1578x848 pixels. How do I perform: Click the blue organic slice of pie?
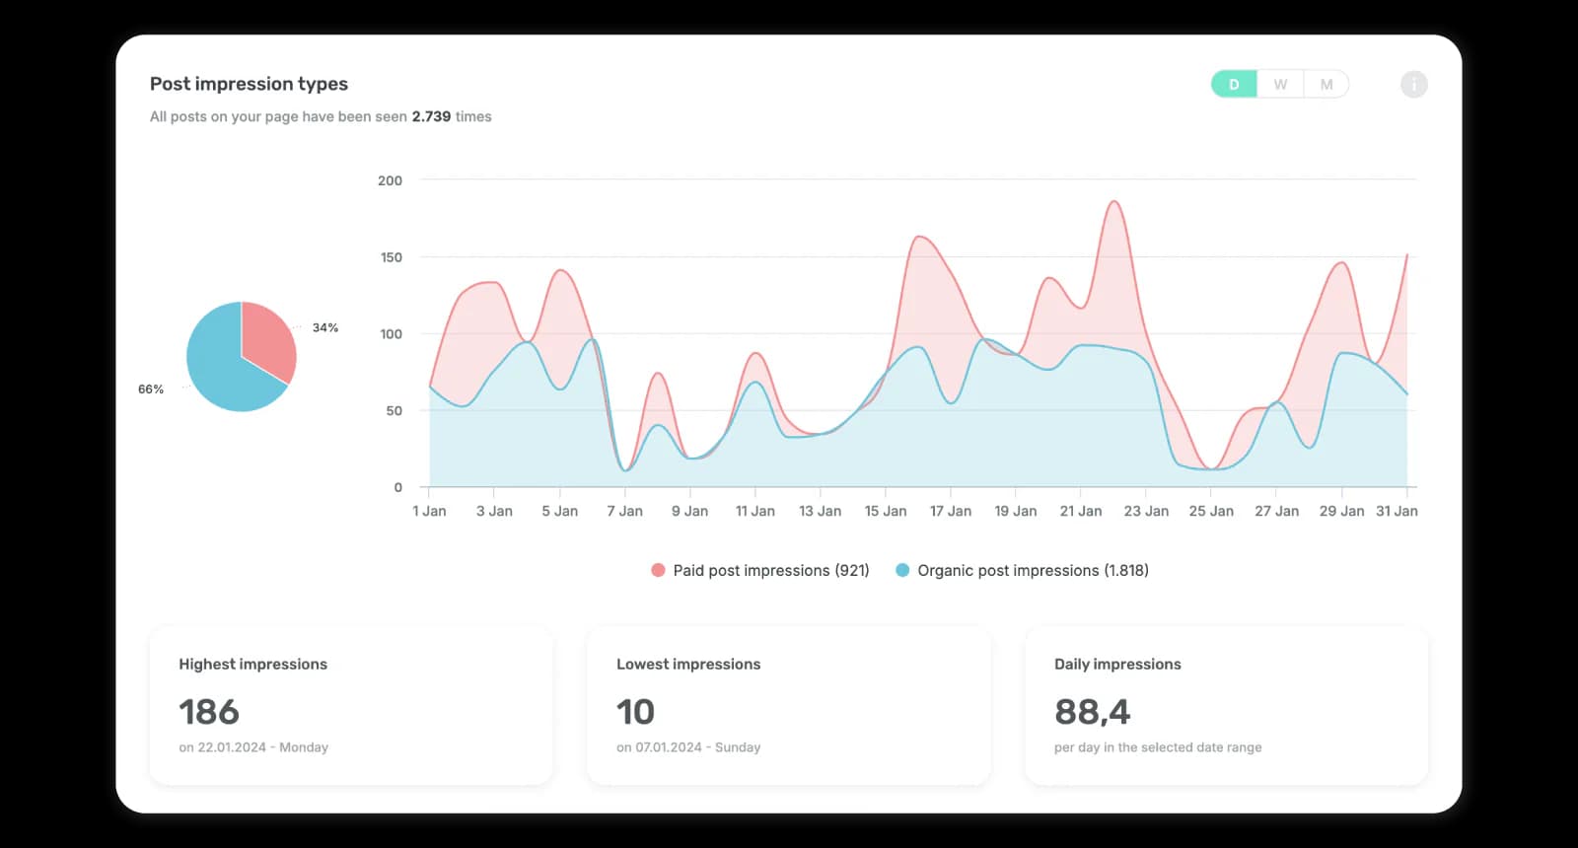click(x=222, y=365)
